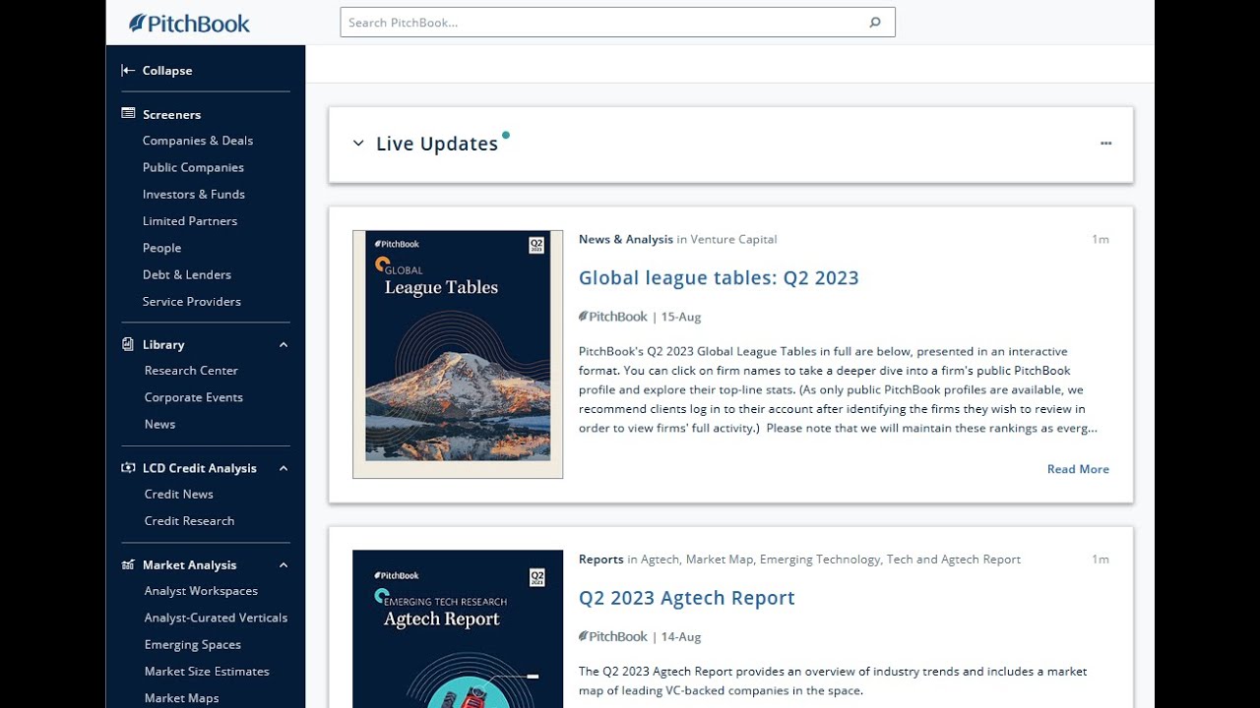Open the Live Updates three-dot options menu
This screenshot has height=708, width=1260.
1105,144
